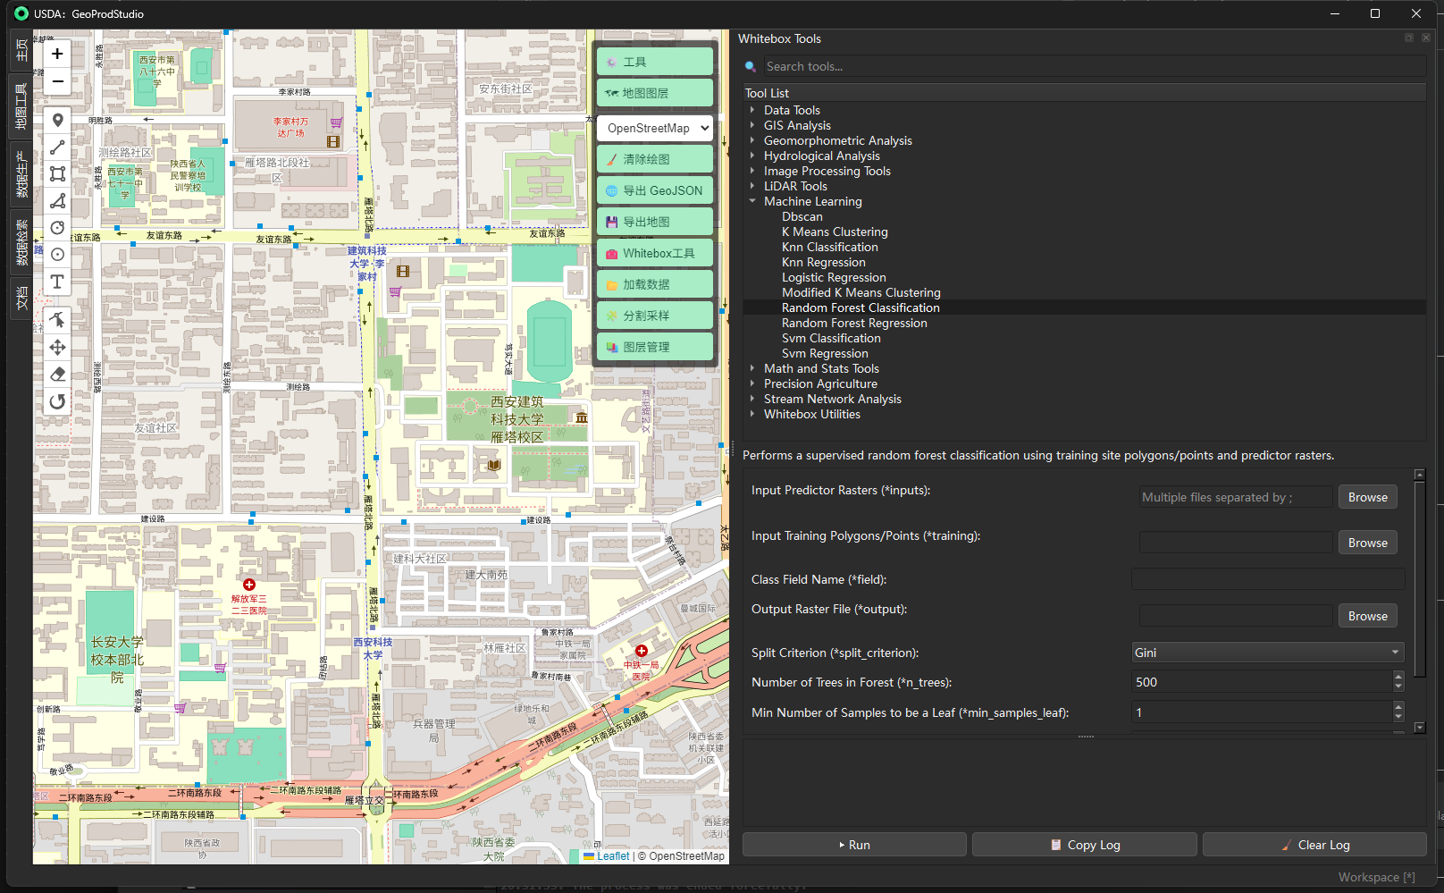Click the rotate tool in map toolbar
This screenshot has height=893, width=1444.
coord(57,401)
